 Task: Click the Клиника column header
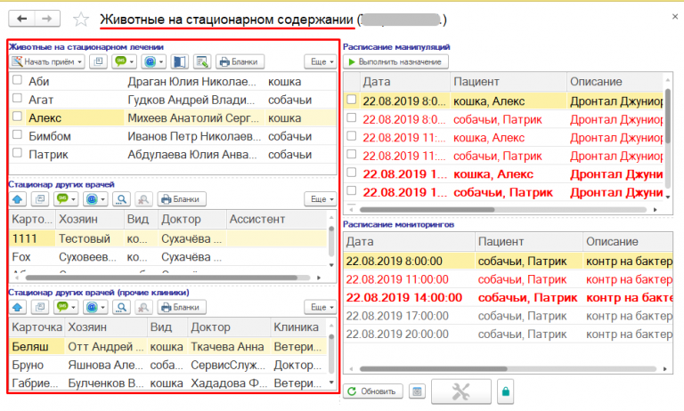coord(298,326)
